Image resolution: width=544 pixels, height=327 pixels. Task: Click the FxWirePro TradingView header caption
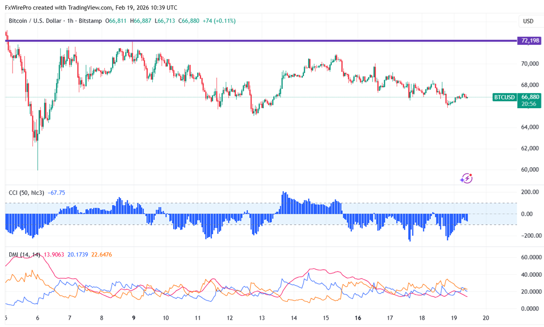pyautogui.click(x=91, y=7)
